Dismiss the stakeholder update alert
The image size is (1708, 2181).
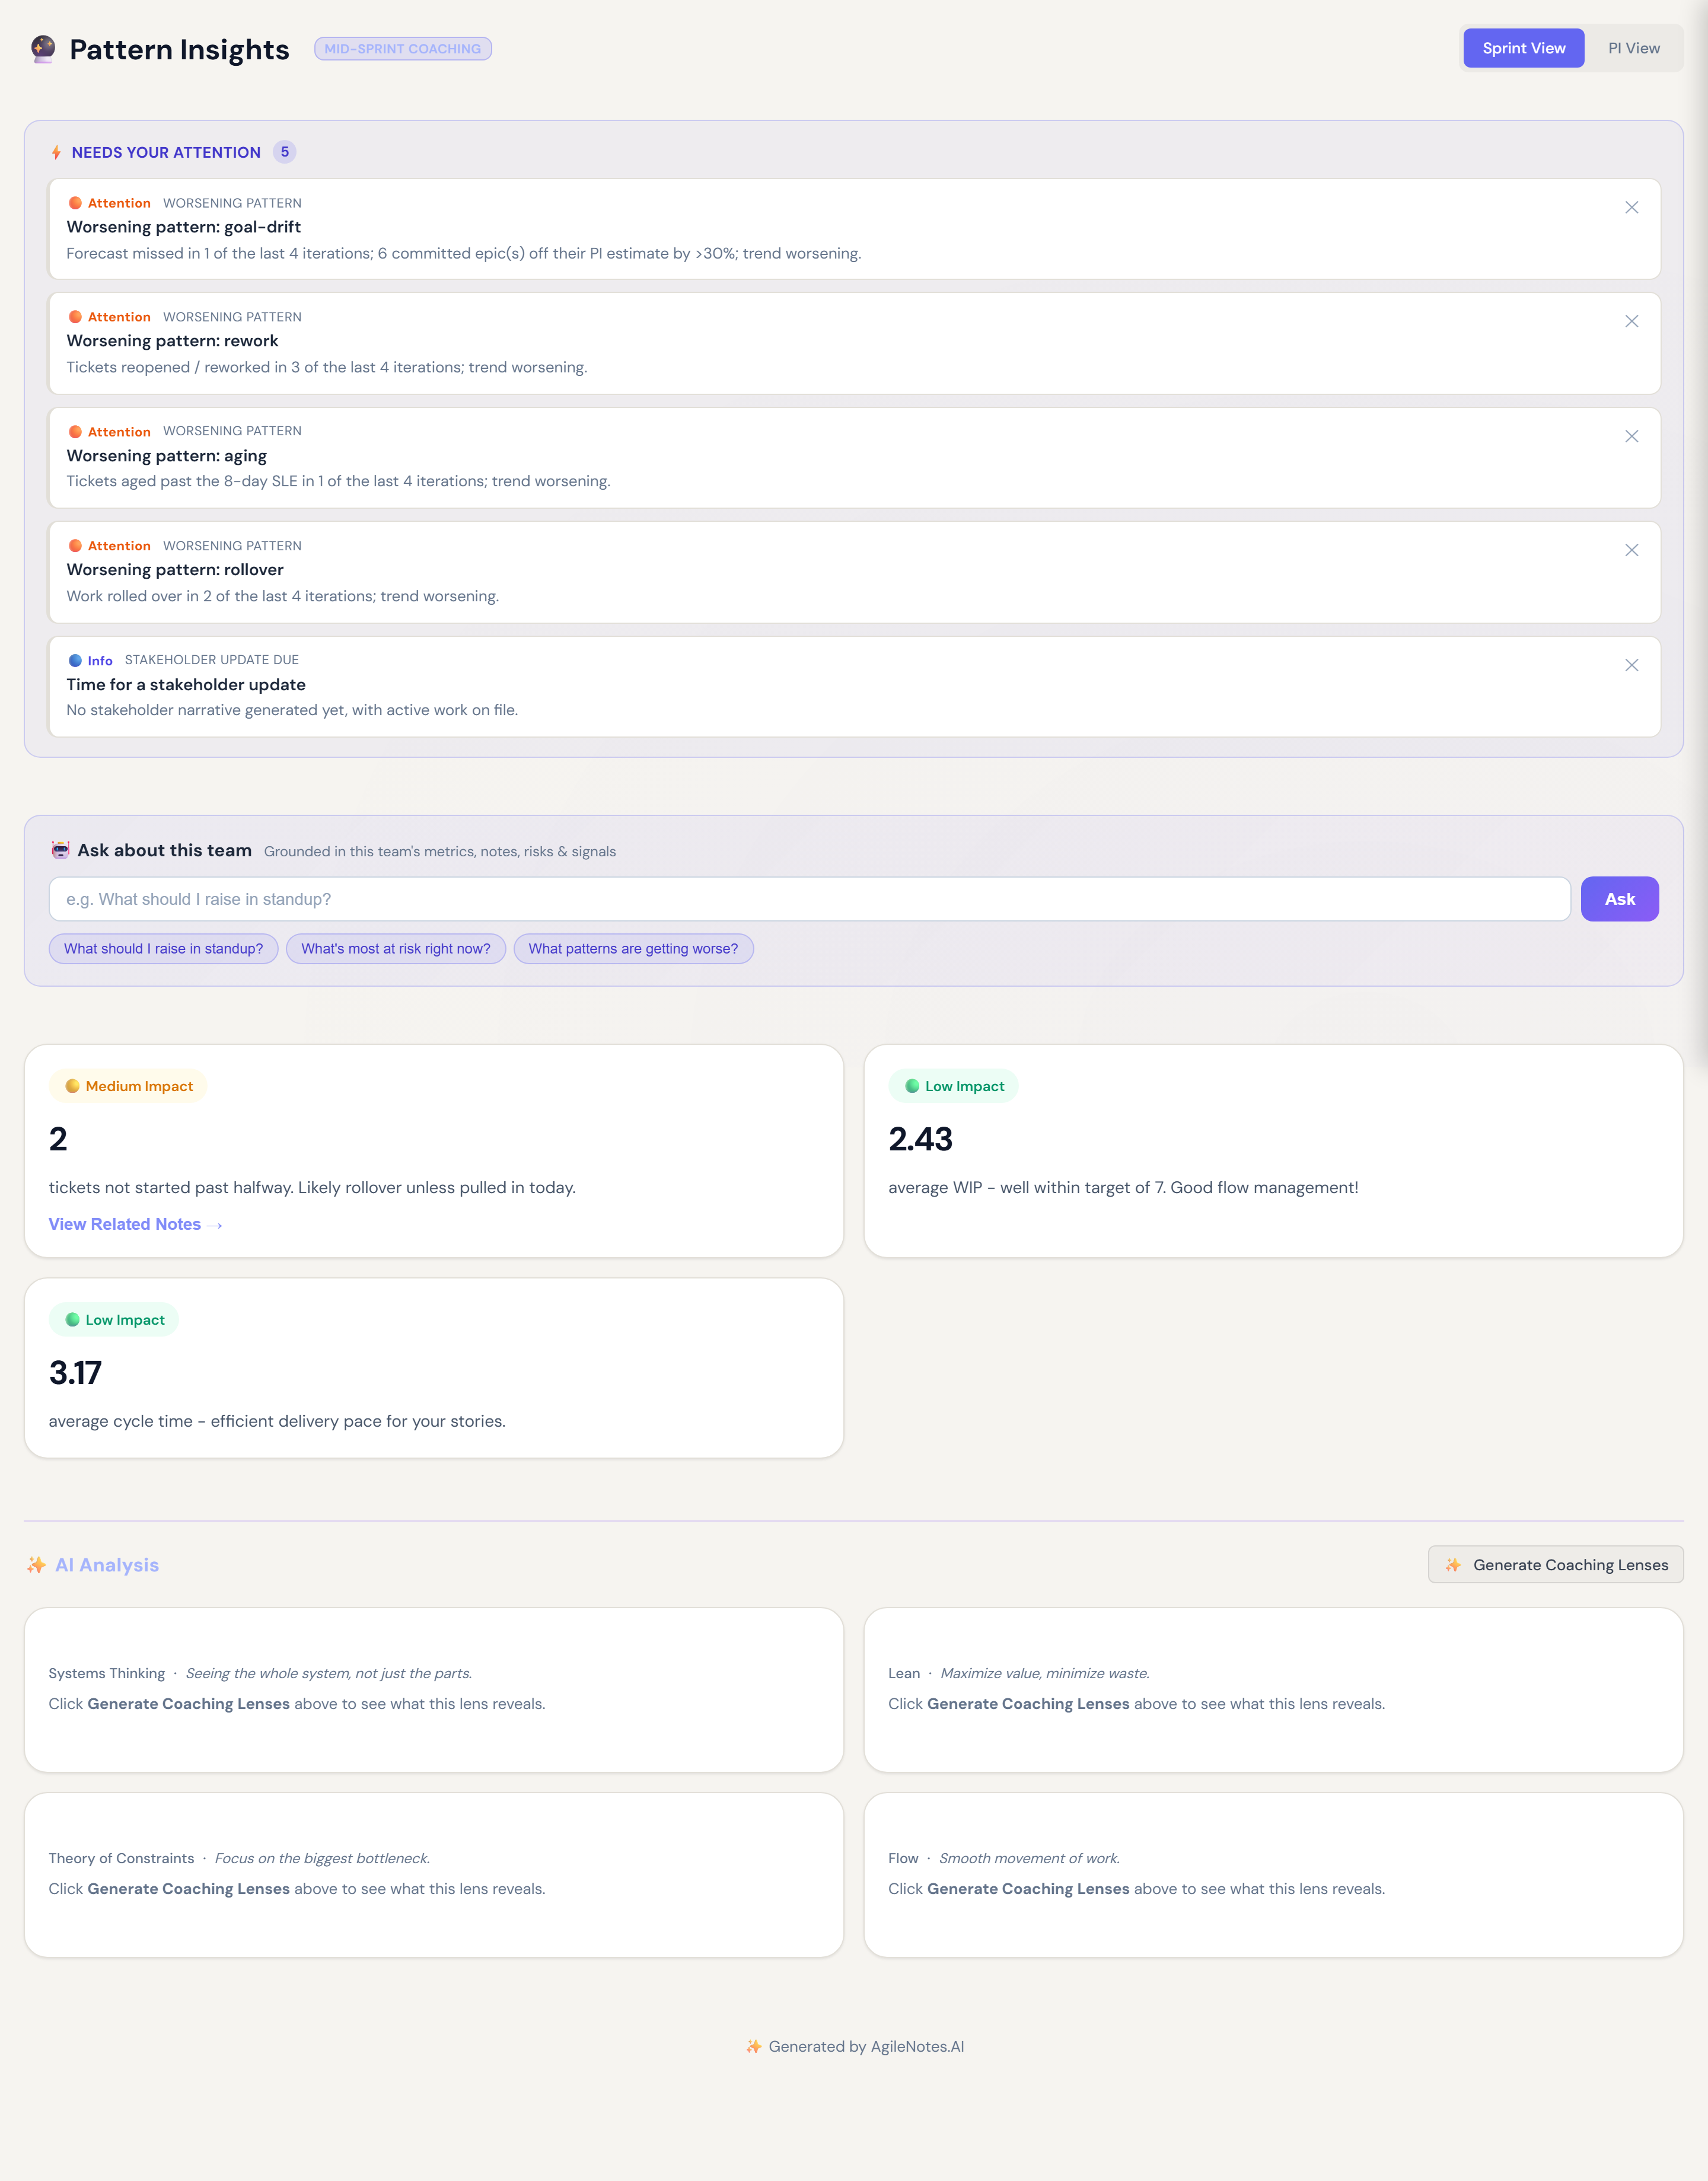[x=1631, y=665]
